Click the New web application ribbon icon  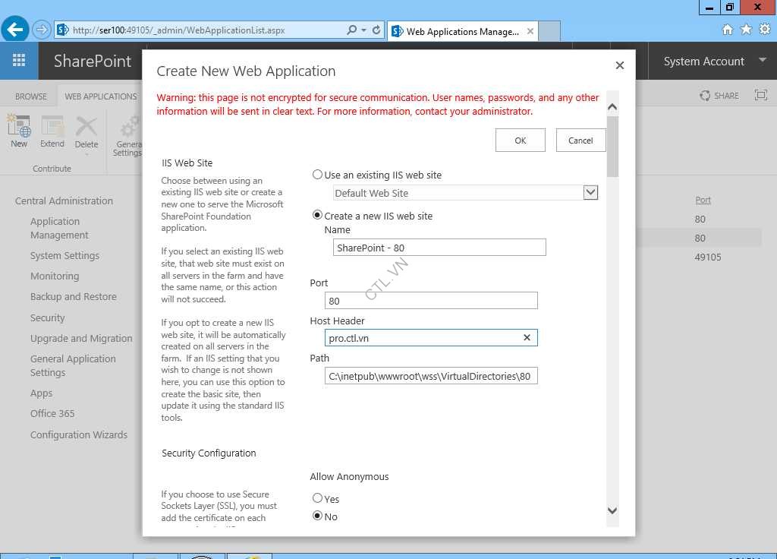(x=19, y=127)
